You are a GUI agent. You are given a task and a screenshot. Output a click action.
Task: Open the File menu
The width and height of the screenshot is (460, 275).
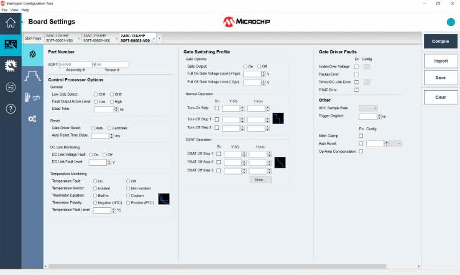4,10
